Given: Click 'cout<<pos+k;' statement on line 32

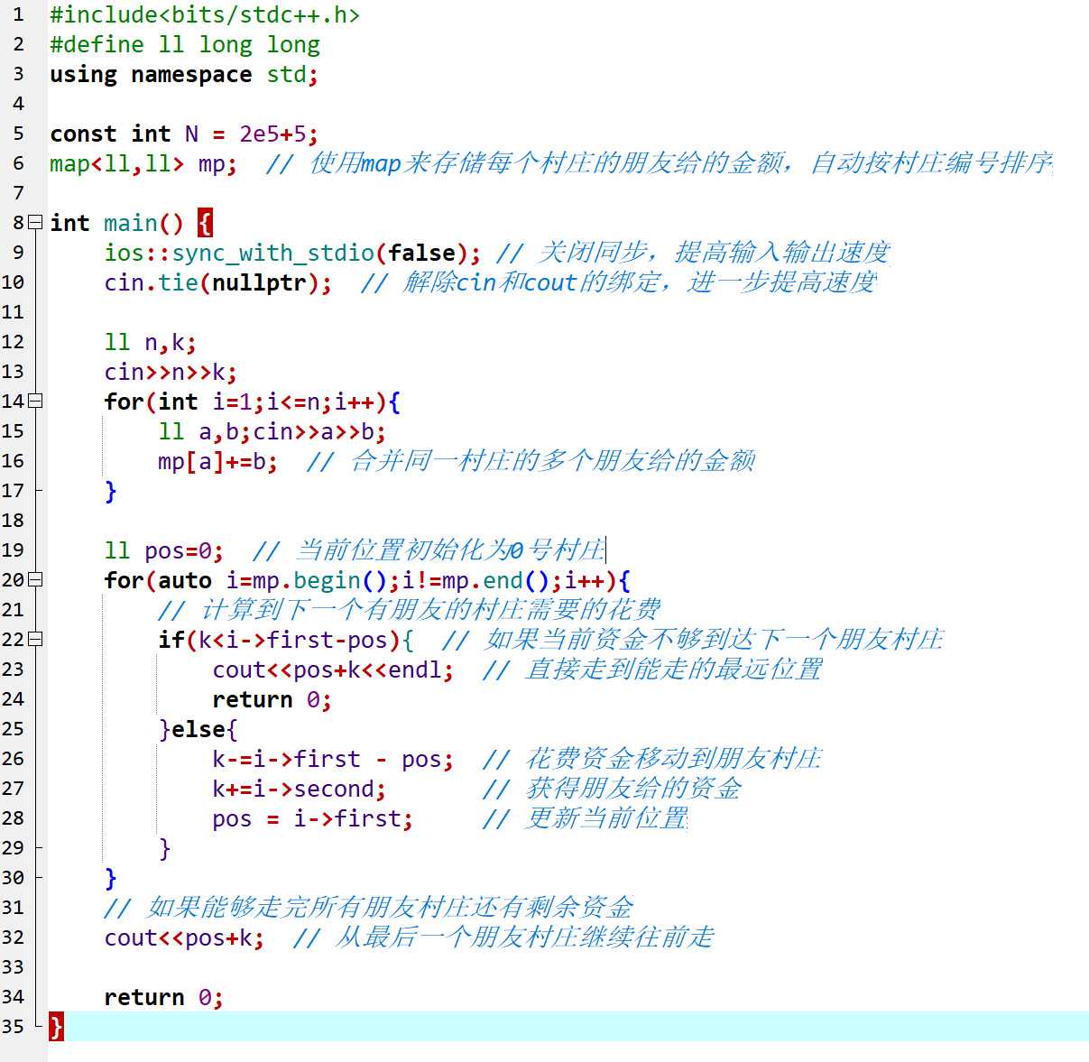Looking at the screenshot, I should point(184,938).
